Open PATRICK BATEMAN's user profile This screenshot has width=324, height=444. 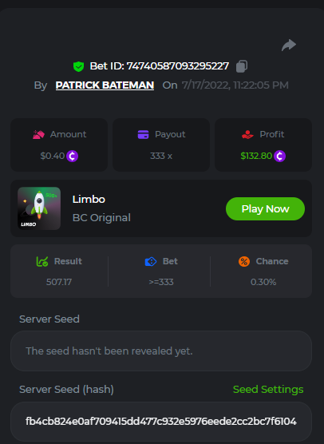coord(105,85)
